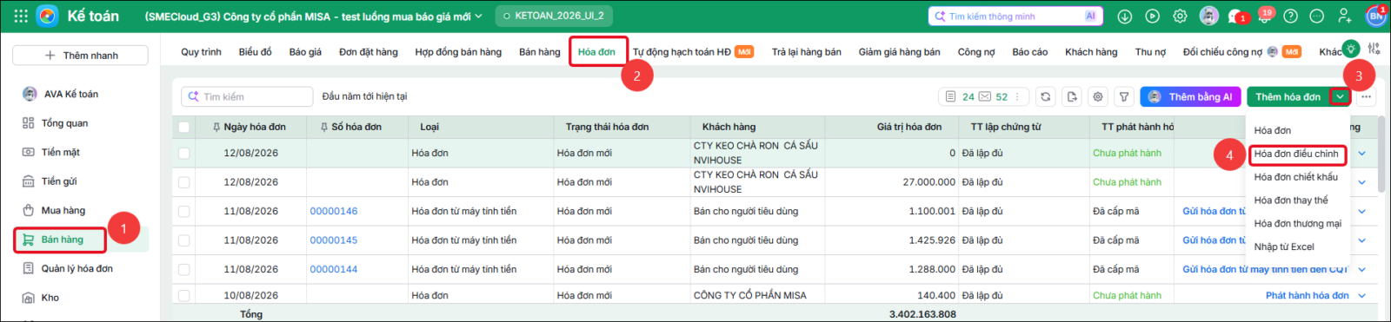Open list settings gear icon
The width and height of the screenshot is (1391, 322).
(x=1098, y=96)
